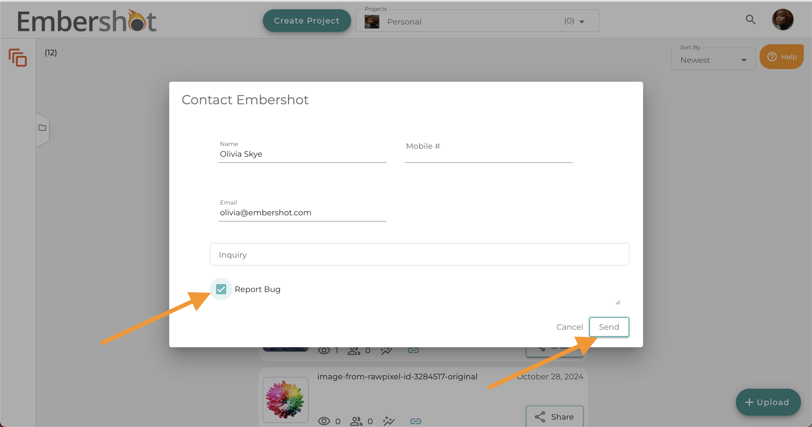Open the user profile avatar
This screenshot has height=427, width=812.
[782, 20]
